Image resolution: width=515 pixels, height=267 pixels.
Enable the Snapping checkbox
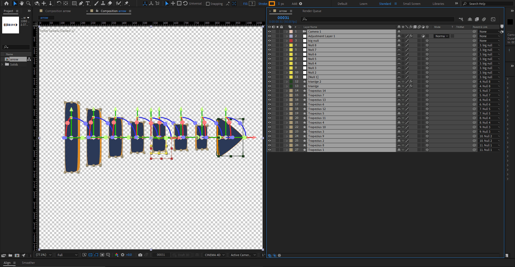click(x=208, y=4)
